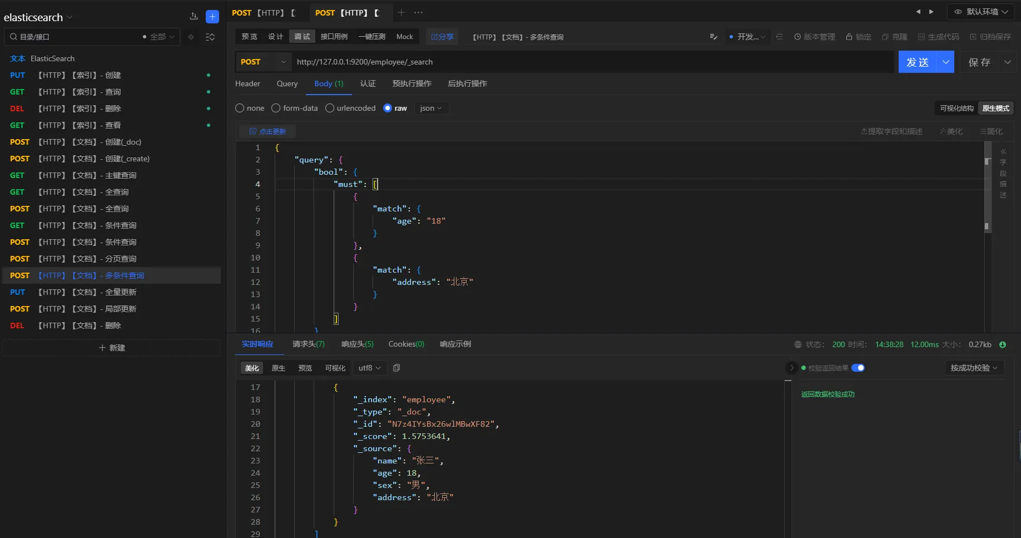Image resolution: width=1021 pixels, height=538 pixels.
Task: Toggle the 校验返回结果 switch
Action: click(858, 368)
